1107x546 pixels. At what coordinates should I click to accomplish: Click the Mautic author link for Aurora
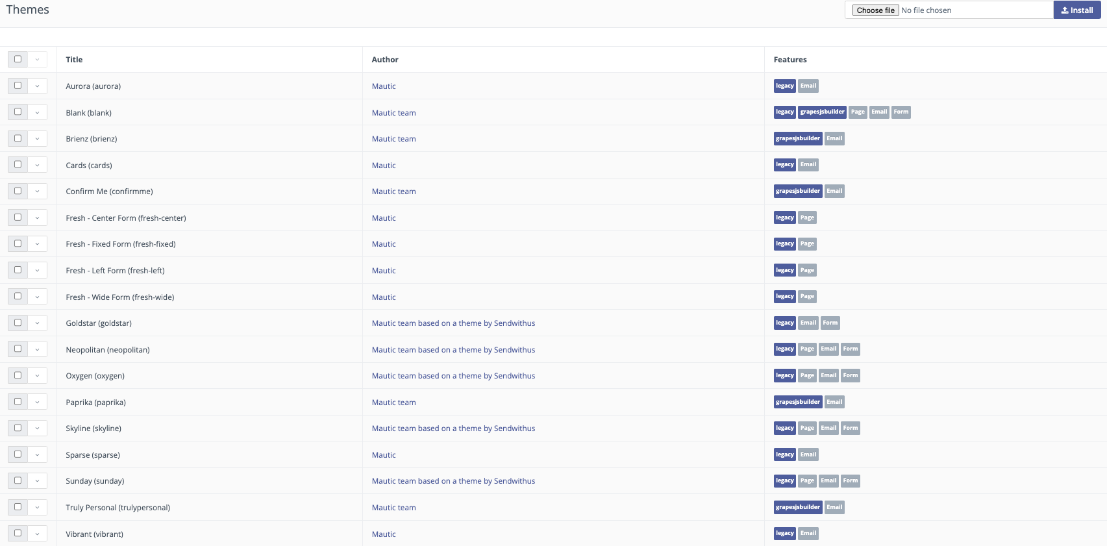(384, 86)
